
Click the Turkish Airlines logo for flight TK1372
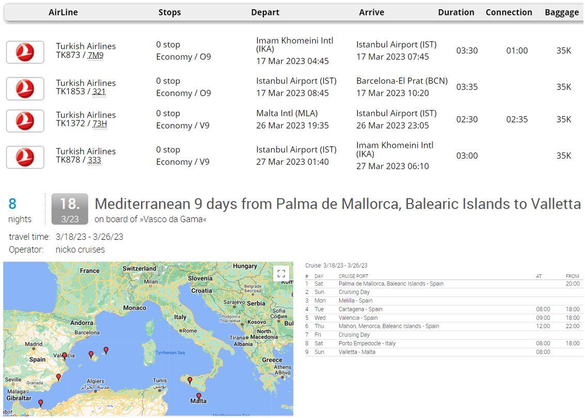pos(25,121)
